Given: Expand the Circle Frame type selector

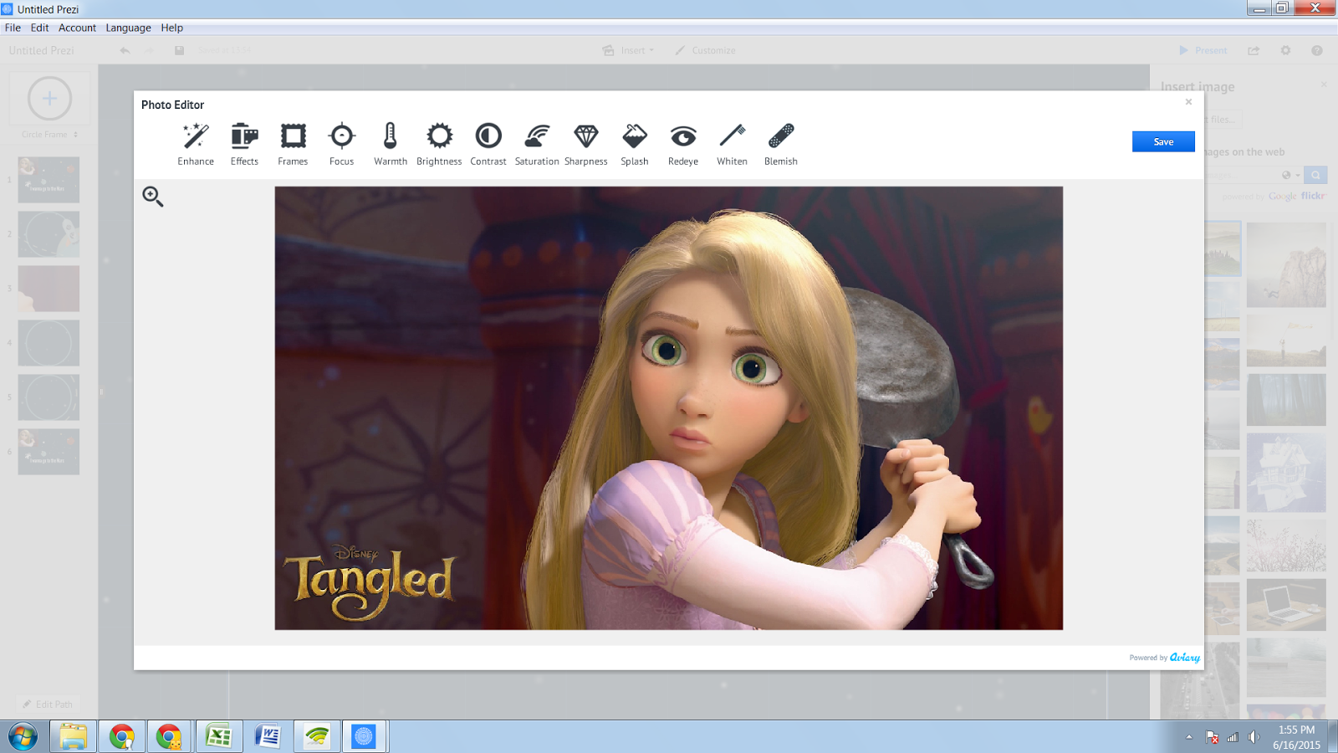Looking at the screenshot, I should (49, 135).
